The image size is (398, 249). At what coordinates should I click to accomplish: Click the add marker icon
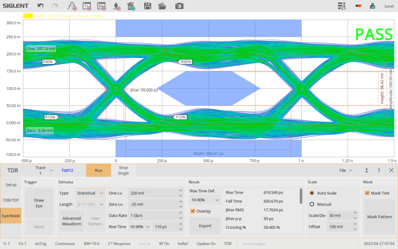[x=117, y=6]
